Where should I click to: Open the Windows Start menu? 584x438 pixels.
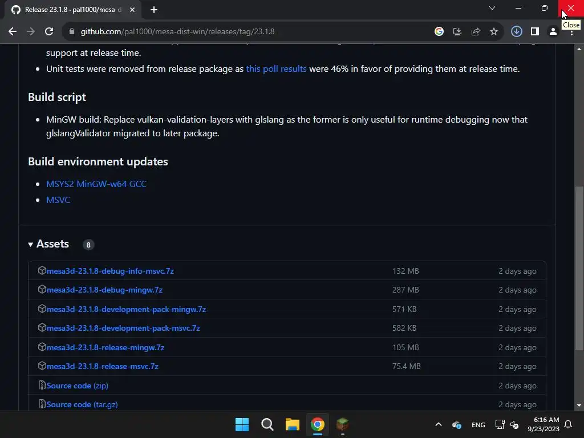(242, 424)
